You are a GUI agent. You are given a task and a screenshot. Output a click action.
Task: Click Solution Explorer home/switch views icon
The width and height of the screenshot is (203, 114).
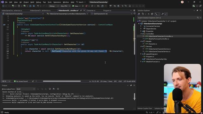(139, 14)
